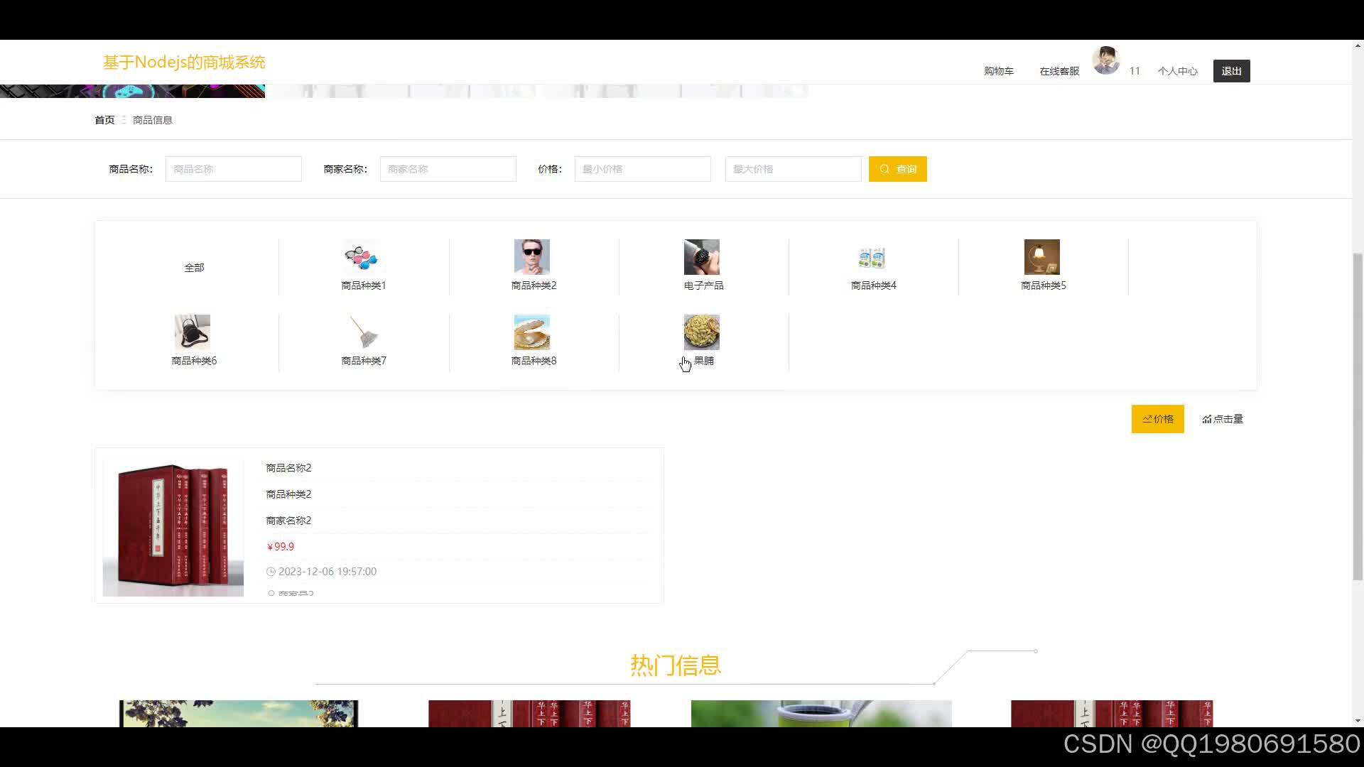Open 购物车 shopping cart page
Screen dimensions: 1364x767
[999, 71]
